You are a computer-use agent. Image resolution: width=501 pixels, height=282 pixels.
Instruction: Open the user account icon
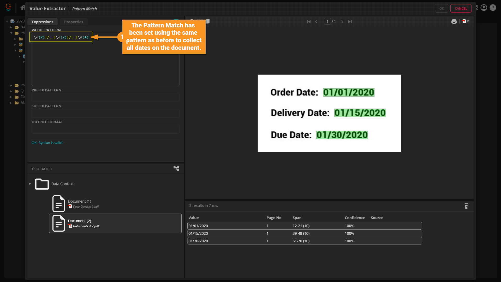pyautogui.click(x=484, y=8)
